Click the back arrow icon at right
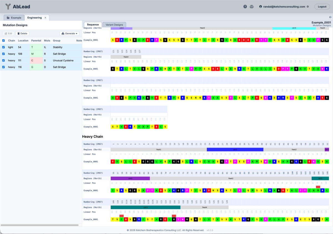333x234 pixels. click(x=330, y=17)
